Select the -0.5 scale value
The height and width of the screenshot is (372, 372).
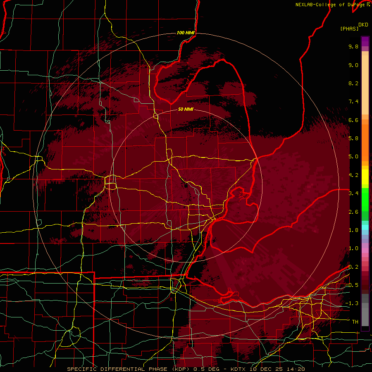(352, 285)
